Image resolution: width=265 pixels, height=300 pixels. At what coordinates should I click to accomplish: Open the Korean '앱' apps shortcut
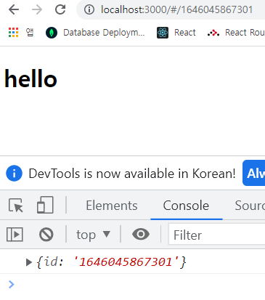30,32
